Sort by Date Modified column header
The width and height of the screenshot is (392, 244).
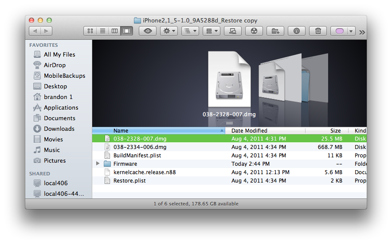tap(265, 130)
